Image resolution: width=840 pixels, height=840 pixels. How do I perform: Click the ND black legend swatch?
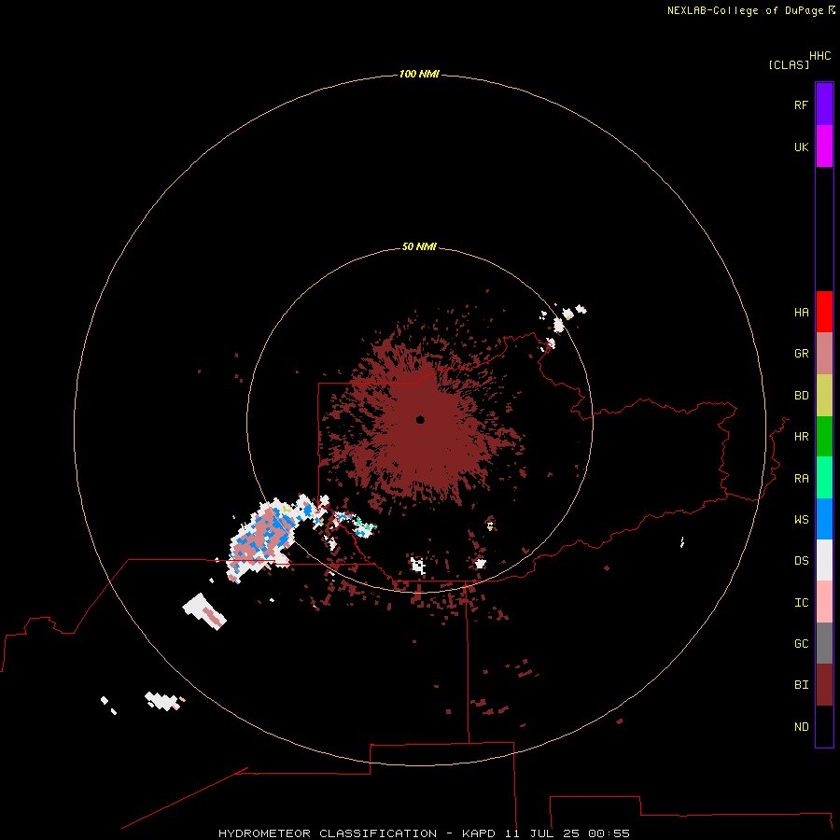pos(824,726)
